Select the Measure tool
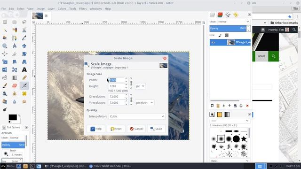The height and width of the screenshot is (169, 301). (15, 46)
